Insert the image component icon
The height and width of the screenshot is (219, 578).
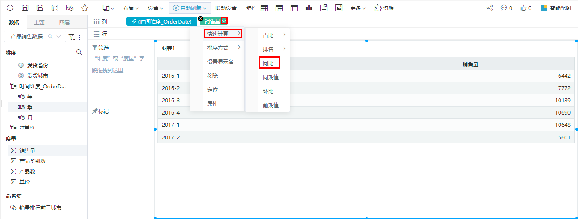point(338,8)
